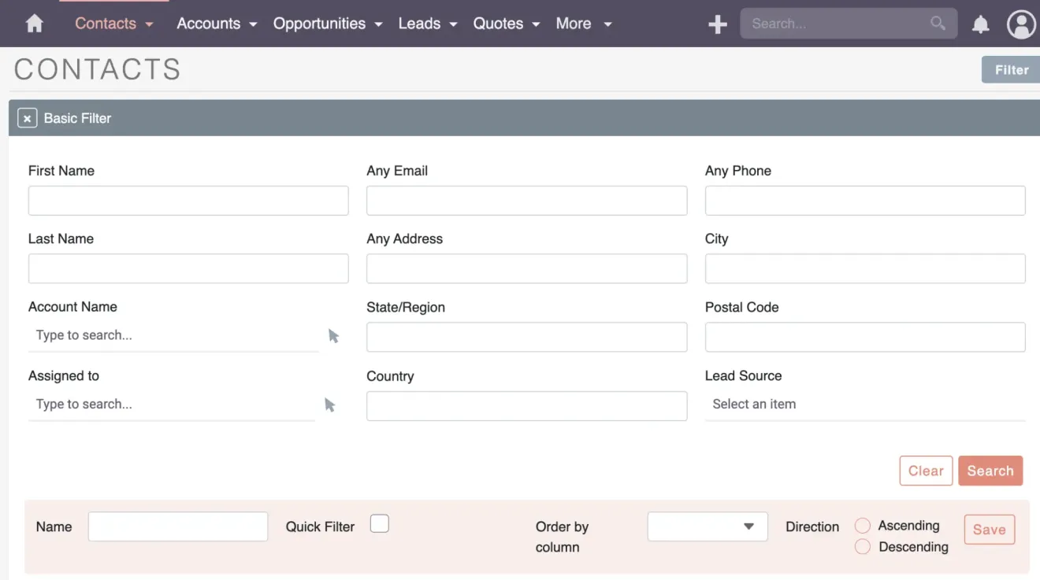Open notifications via the bell icon
Screen dimensions: 1040x580
click(980, 24)
